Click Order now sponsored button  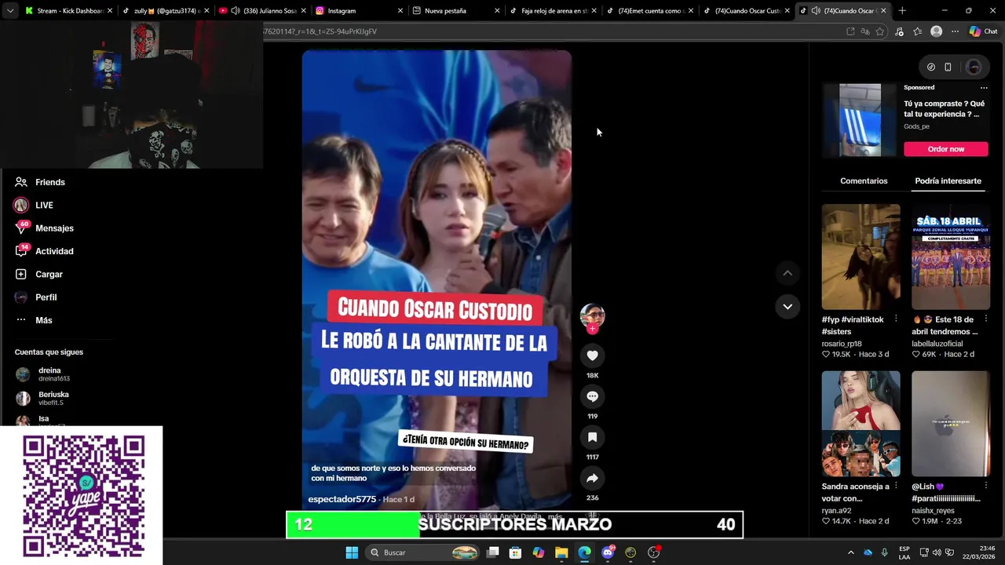946,149
